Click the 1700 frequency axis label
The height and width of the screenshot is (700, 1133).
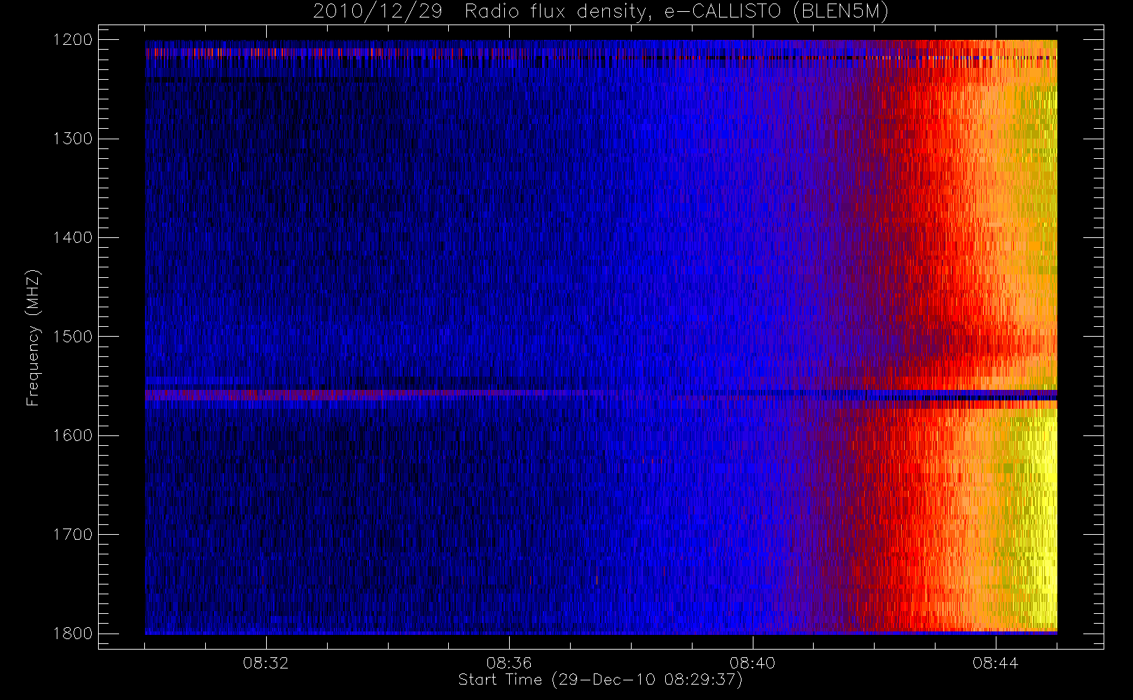tap(73, 534)
